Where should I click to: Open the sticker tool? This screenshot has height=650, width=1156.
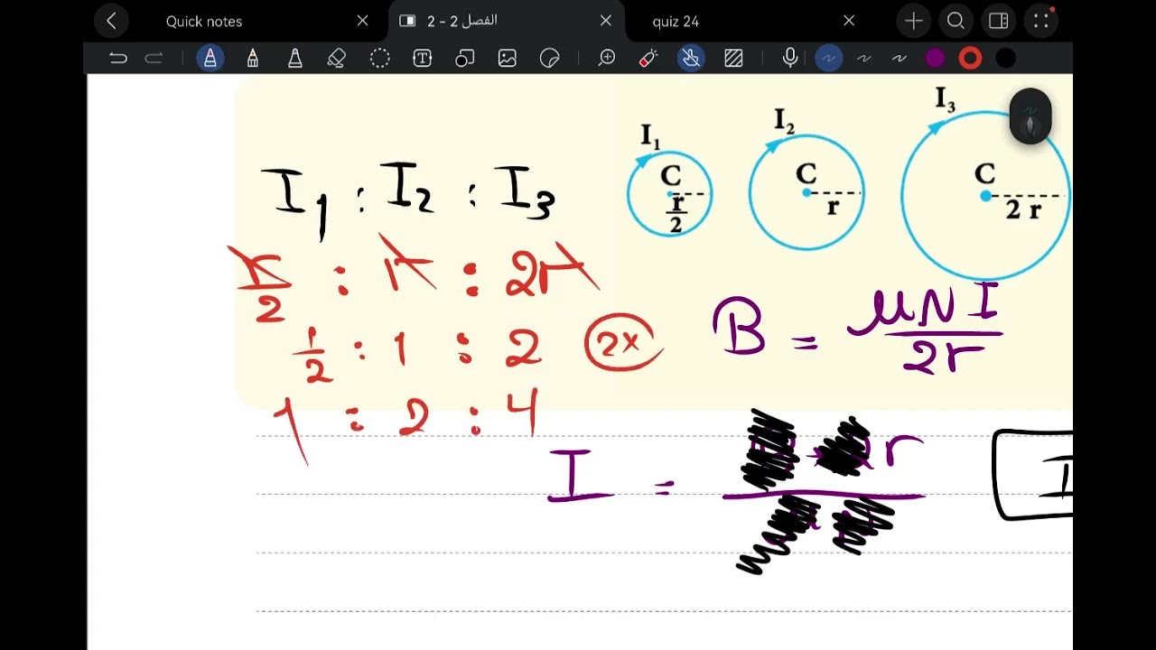[x=549, y=59]
